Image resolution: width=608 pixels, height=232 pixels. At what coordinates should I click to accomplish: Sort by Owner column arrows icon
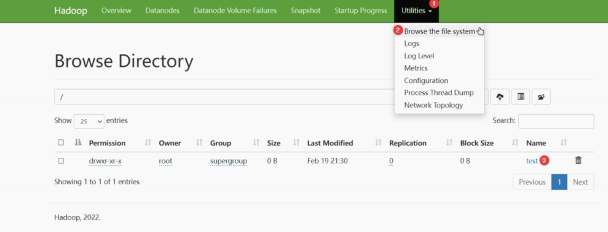pos(199,143)
